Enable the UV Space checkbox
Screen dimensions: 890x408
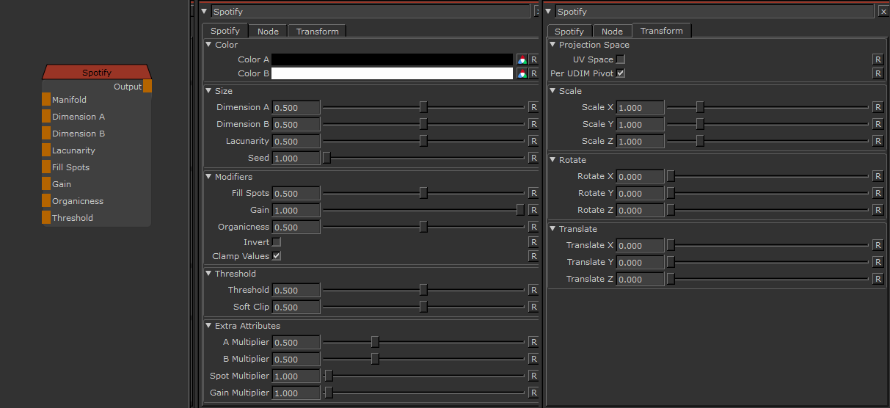(621, 59)
